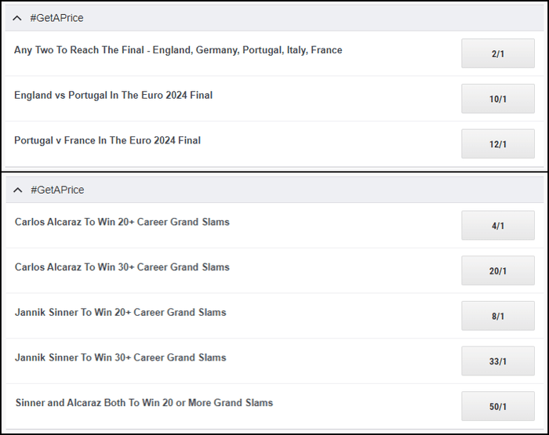Click the #GetAPrice header title of football section
The image size is (549, 435).
(x=57, y=18)
